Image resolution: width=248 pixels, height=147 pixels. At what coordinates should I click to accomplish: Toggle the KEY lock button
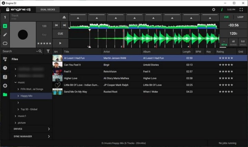click(224, 43)
